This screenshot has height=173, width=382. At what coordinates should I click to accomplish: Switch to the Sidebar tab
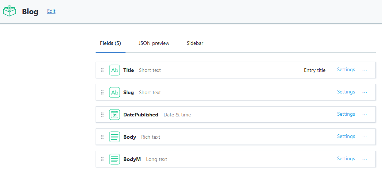(195, 43)
